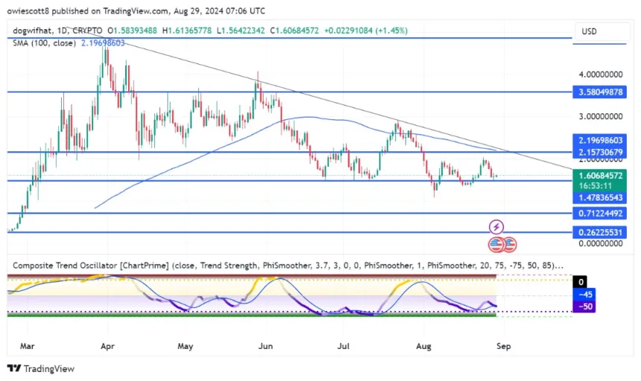Click the right US flag economic event icon
Image resolution: width=641 pixels, height=381 pixels.
(x=510, y=244)
